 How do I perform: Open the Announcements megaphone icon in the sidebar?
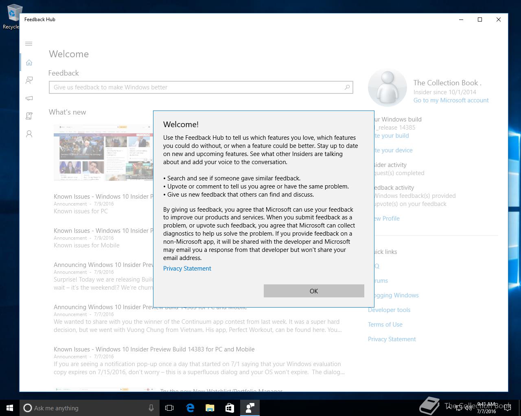point(29,98)
